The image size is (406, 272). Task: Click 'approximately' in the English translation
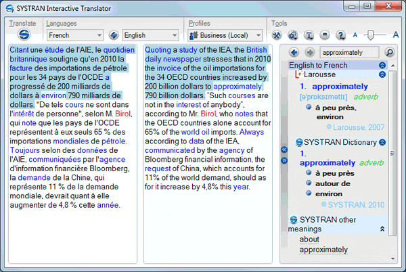(238, 87)
